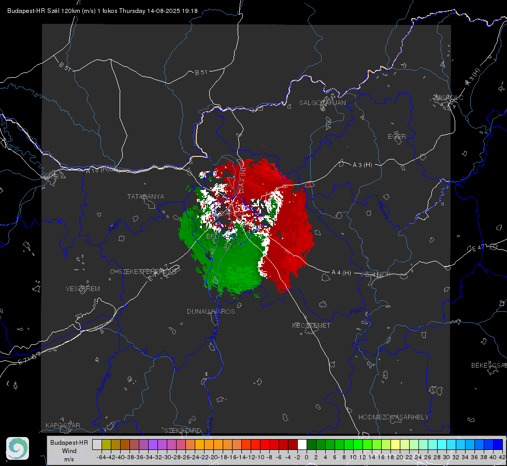Click the KECSKEMÉT city label
Image resolution: width=507 pixels, height=466 pixels.
tap(311, 325)
